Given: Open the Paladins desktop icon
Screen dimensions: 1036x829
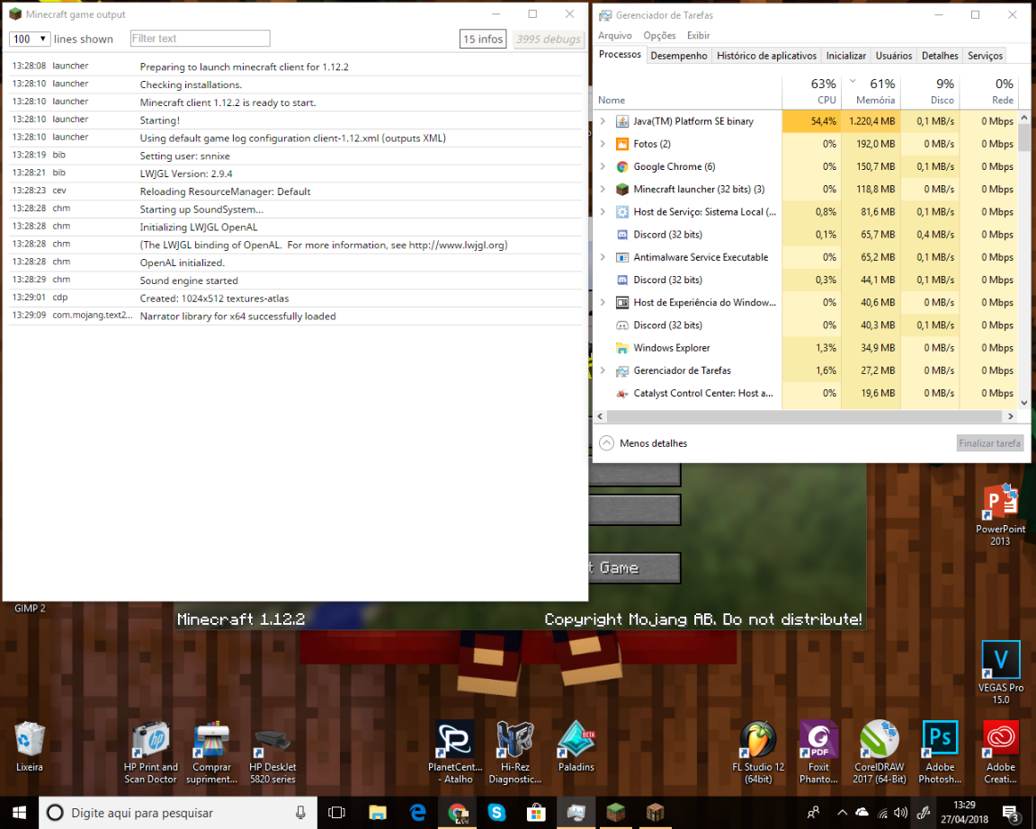Looking at the screenshot, I should 576,740.
